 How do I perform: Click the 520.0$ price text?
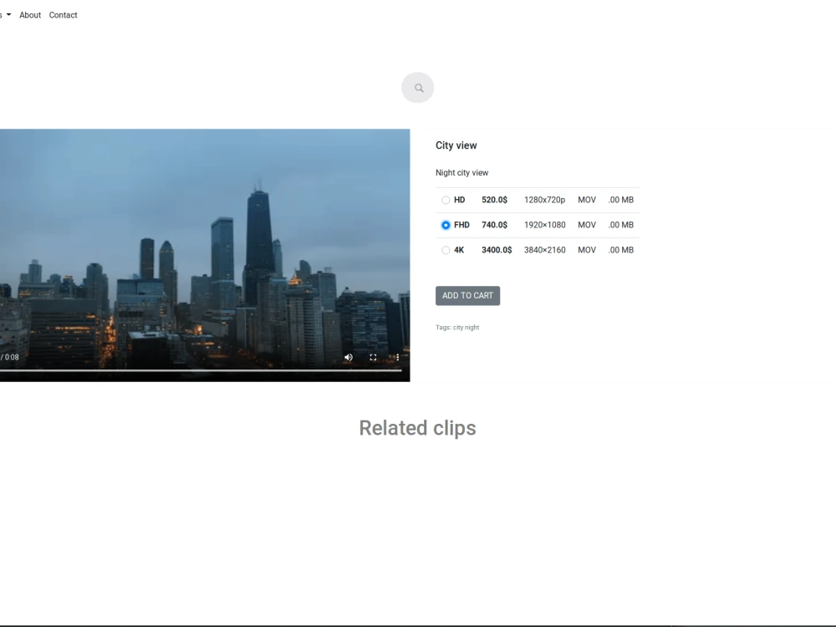pos(494,200)
